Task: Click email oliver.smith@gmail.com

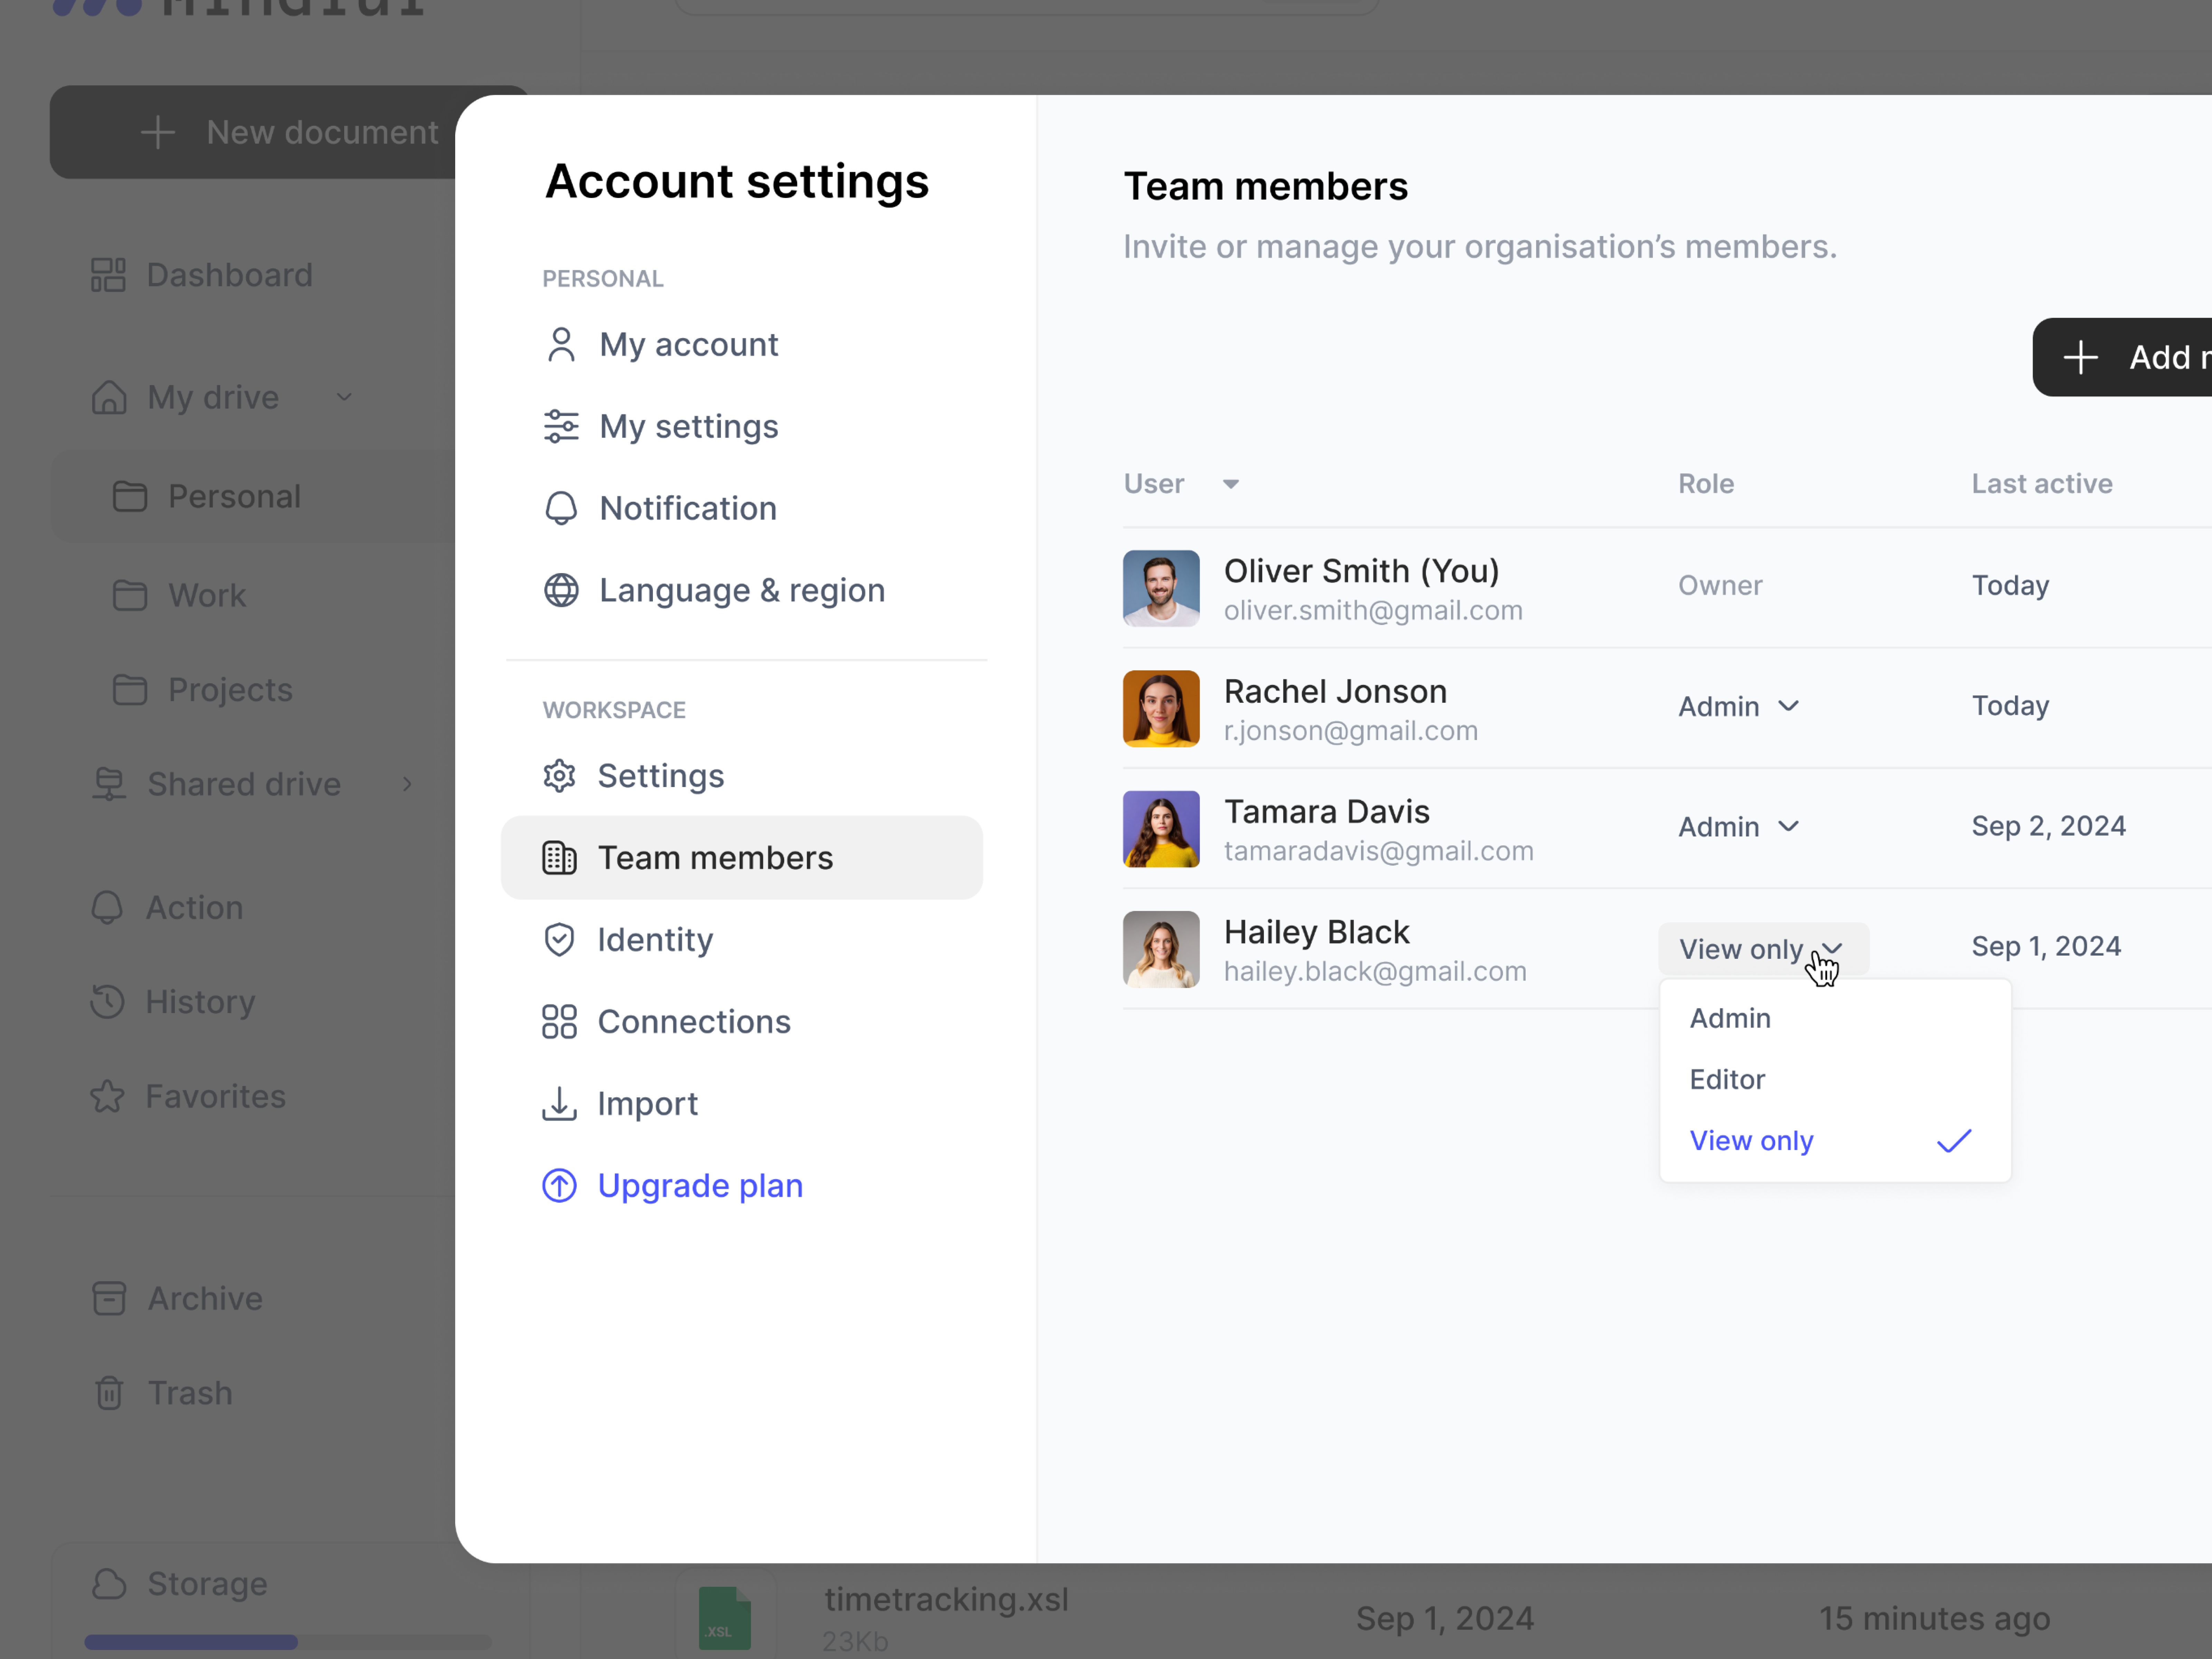Action: [1373, 611]
